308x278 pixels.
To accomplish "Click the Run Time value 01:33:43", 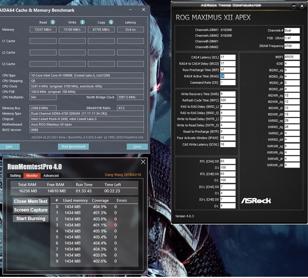I will [84, 191].
